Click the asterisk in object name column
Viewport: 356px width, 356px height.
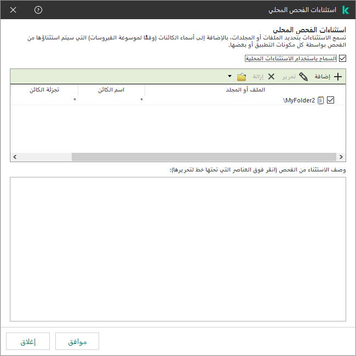[x=141, y=100]
